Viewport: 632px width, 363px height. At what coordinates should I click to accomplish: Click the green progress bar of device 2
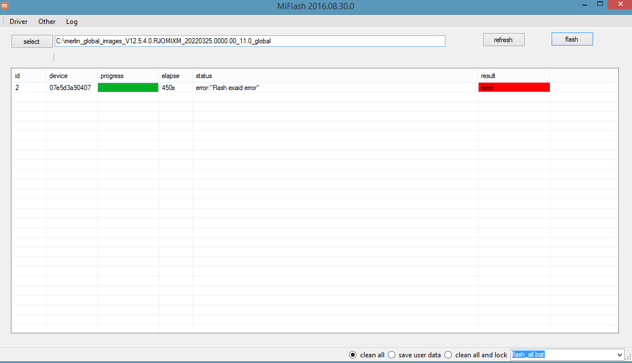[128, 87]
